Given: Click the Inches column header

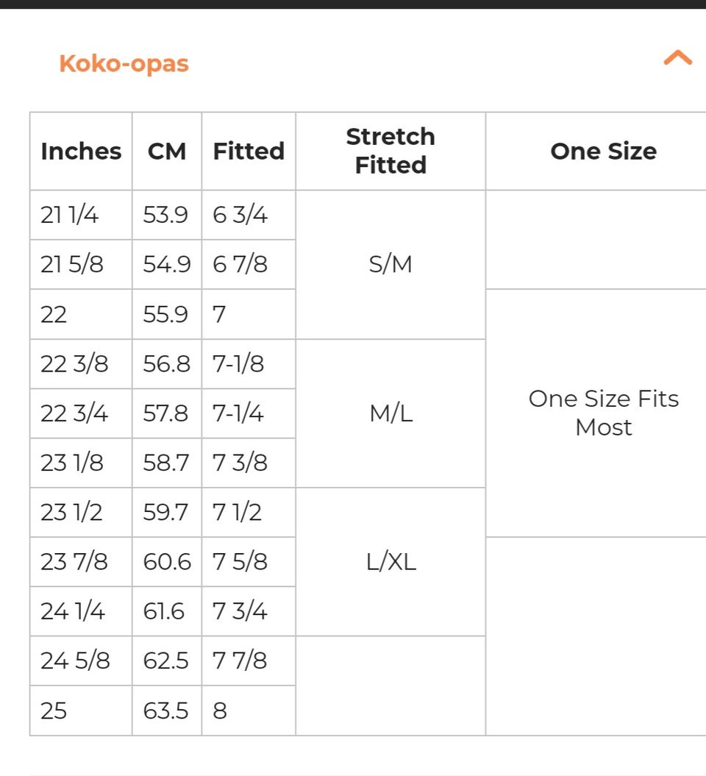Looking at the screenshot, I should click(81, 151).
